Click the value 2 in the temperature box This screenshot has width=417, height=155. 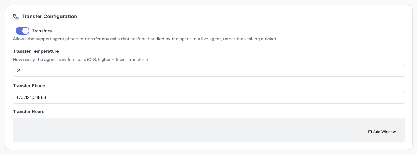18,71
